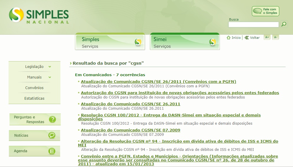Open the Agenda button

point(34,151)
